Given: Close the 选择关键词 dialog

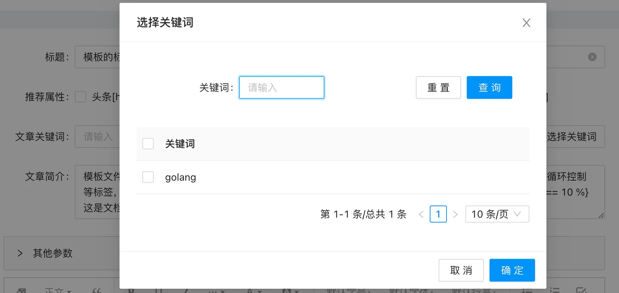Looking at the screenshot, I should pos(526,23).
